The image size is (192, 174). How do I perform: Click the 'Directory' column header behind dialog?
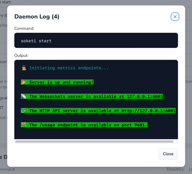175,169
